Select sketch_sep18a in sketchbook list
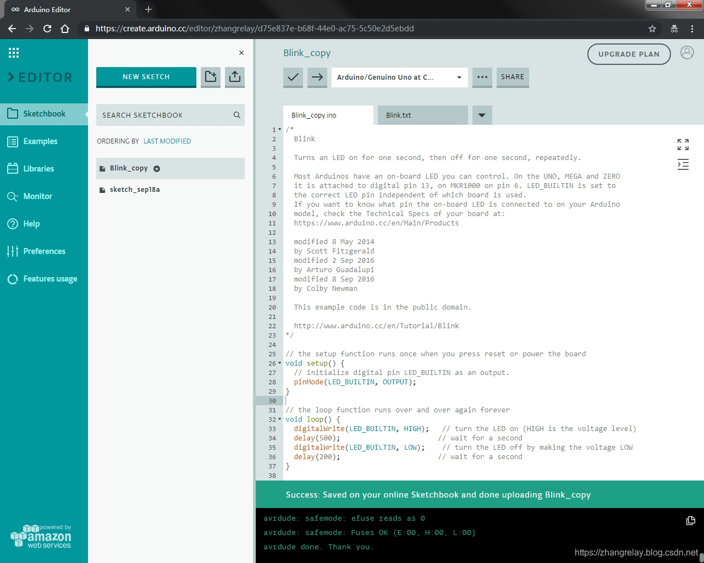 coord(170,190)
